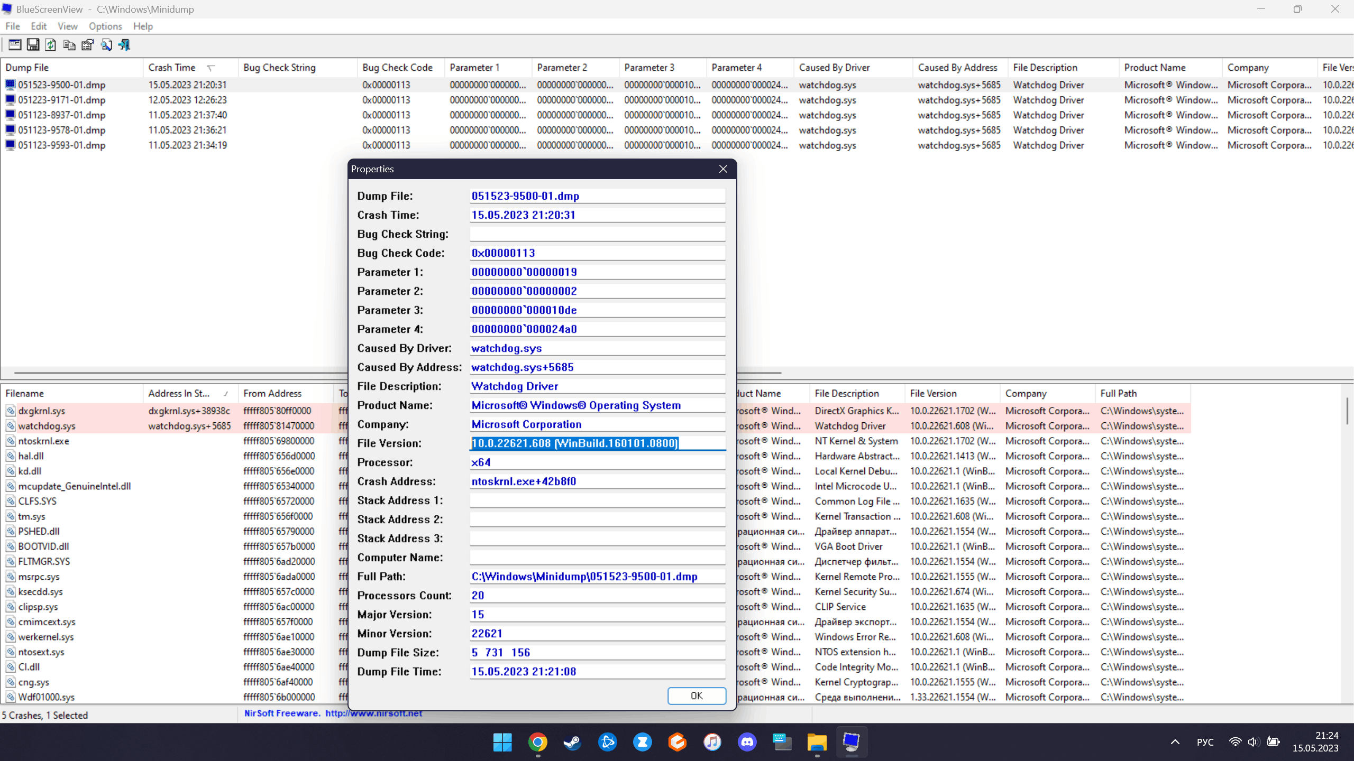Sort lower pane by Filename header
1354x761 pixels.
tap(72, 394)
